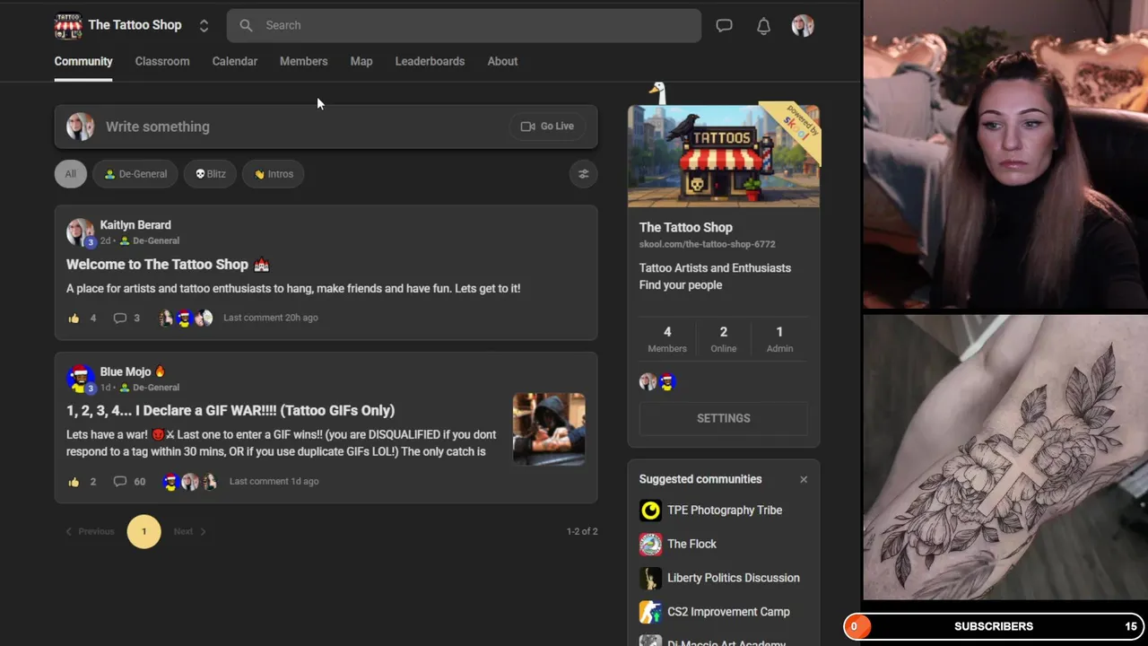This screenshot has width=1148, height=646.
Task: Filter posts by Intros category
Action: 274,174
